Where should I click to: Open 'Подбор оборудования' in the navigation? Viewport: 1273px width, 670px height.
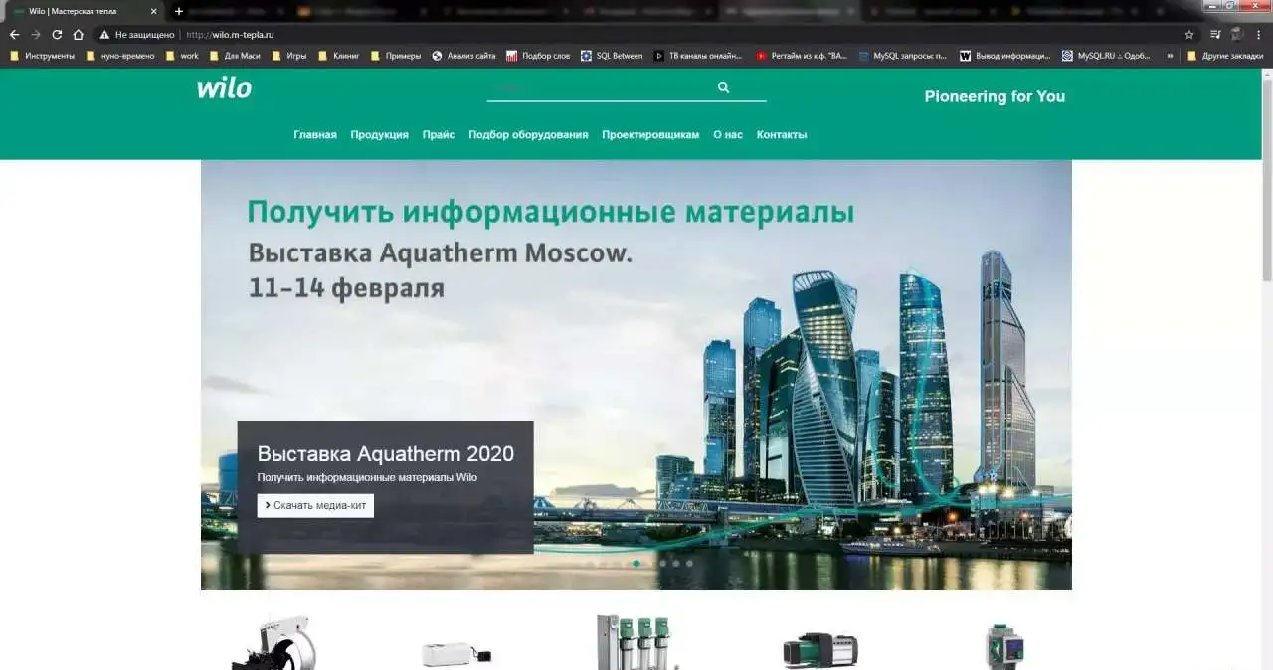point(528,134)
